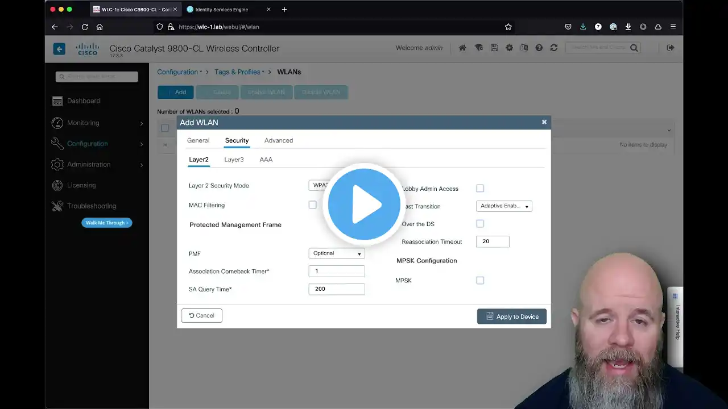
Task: Open a new browser tab
Action: [x=284, y=9]
